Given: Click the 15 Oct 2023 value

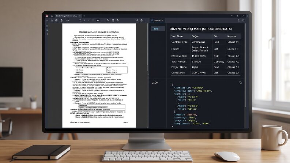Looking at the screenshot, I should (x=201, y=56).
